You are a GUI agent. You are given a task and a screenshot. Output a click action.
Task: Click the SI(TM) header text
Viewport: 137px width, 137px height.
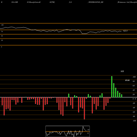(x=52, y=2)
